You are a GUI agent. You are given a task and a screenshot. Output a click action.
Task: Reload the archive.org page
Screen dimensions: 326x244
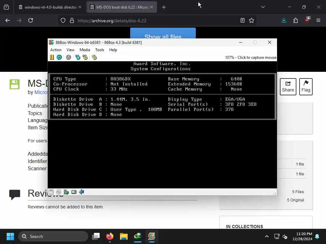click(x=31, y=20)
